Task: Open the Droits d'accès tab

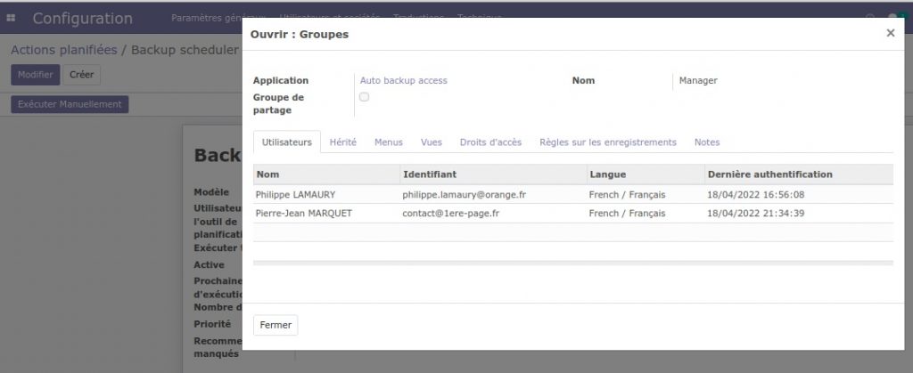Action: (x=491, y=142)
